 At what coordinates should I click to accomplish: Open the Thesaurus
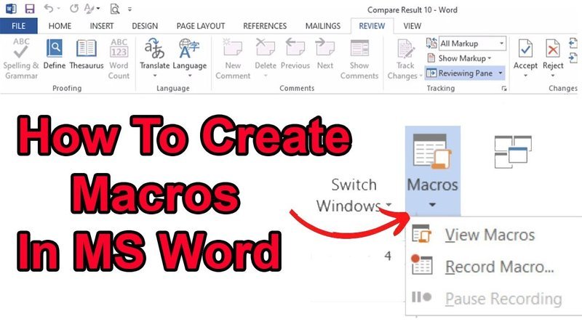(x=87, y=54)
